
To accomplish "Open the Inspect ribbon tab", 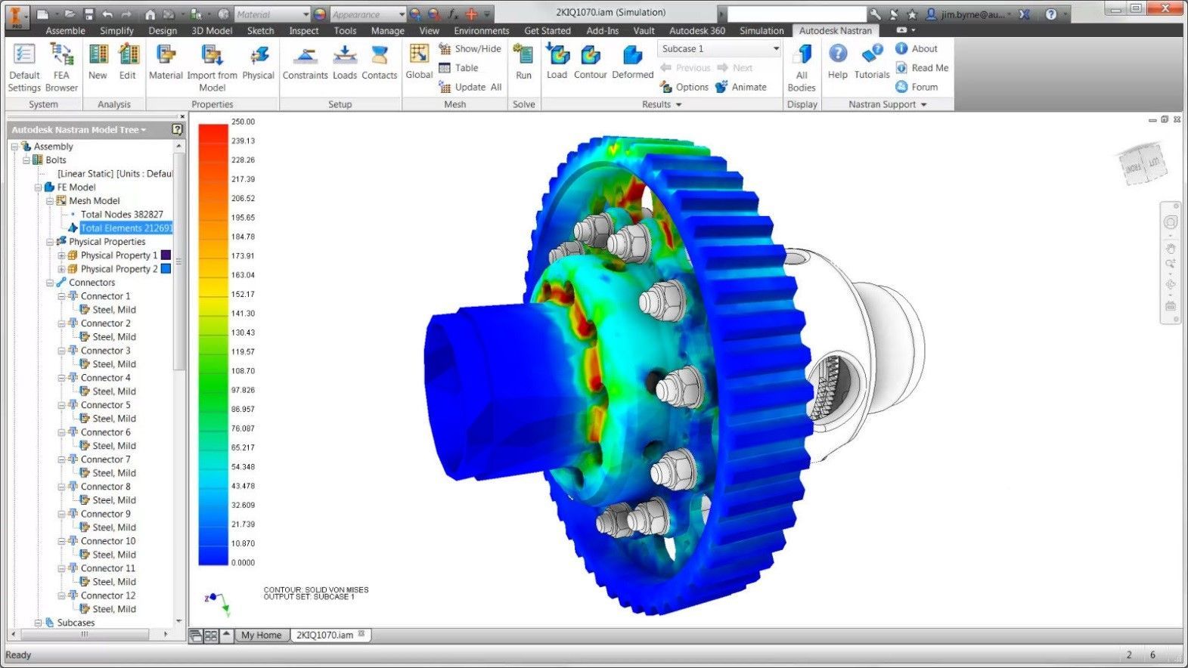I will coord(303,31).
